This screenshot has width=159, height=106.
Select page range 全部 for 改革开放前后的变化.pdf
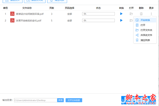(x=69, y=21)
